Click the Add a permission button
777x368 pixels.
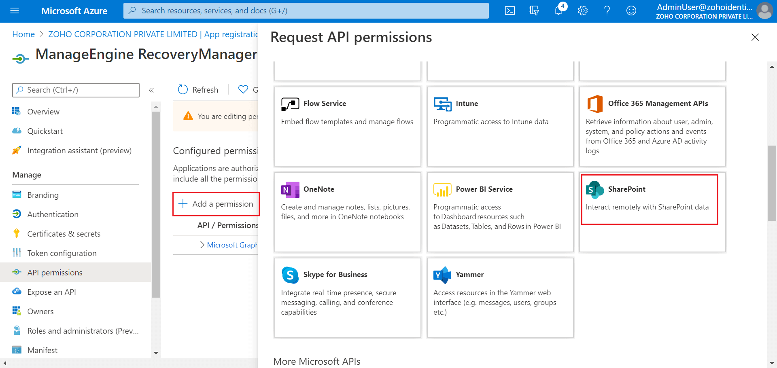216,204
